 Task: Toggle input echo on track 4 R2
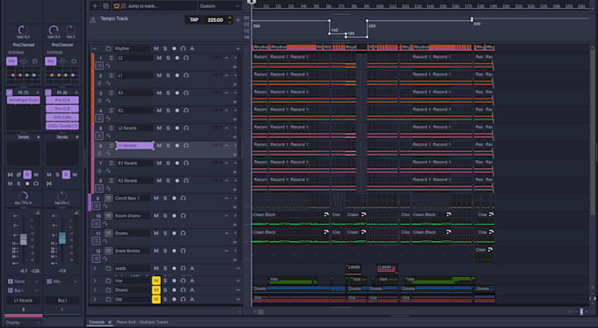(x=186, y=111)
